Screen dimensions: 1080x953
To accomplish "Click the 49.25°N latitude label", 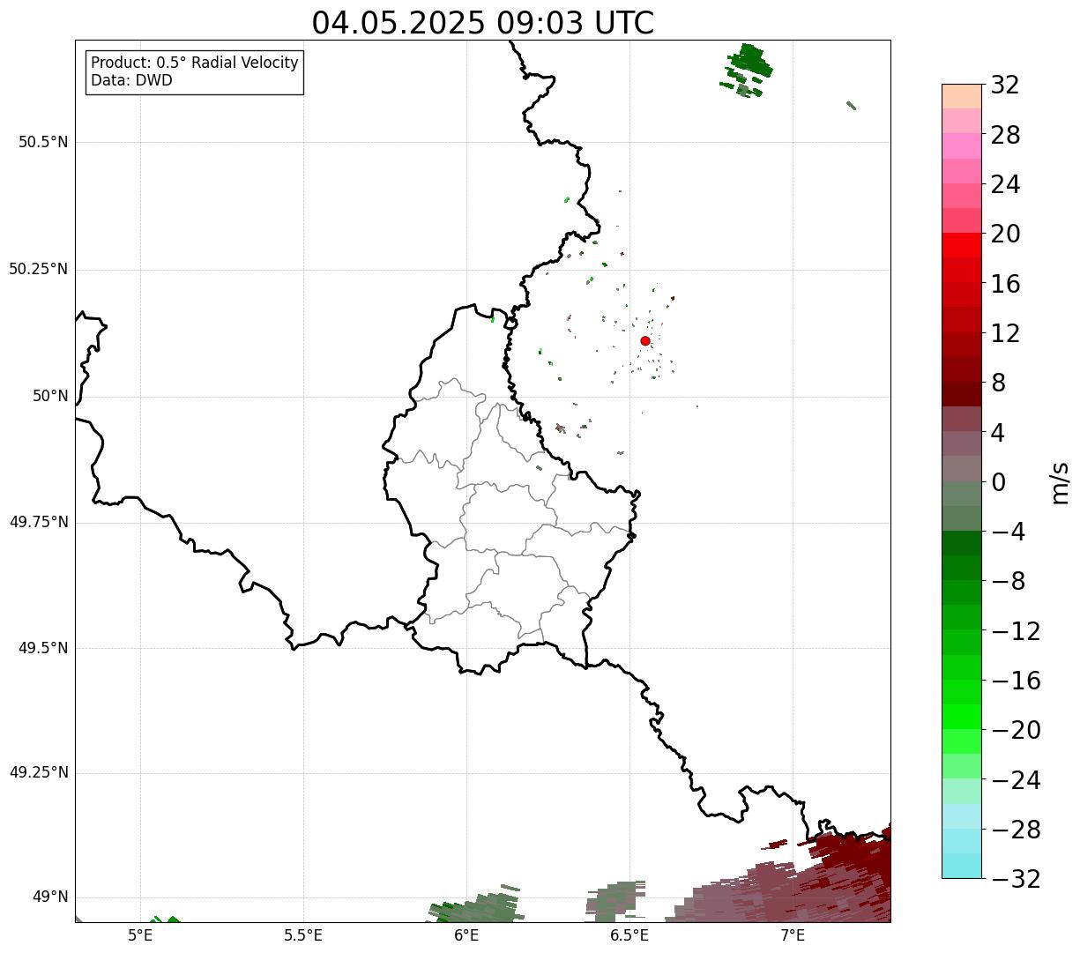I will click(x=39, y=773).
